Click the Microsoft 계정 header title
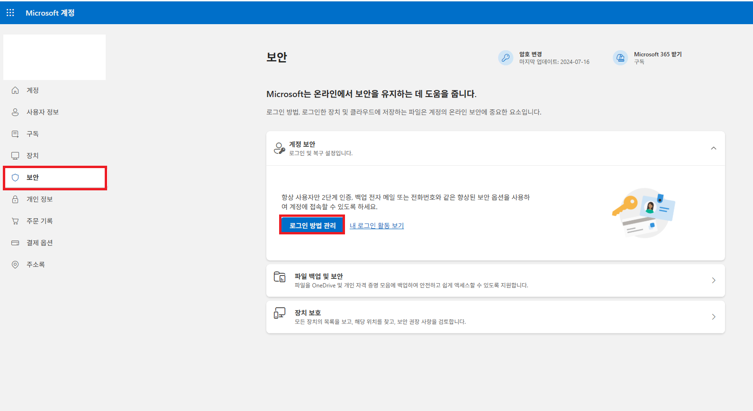Screen dimensions: 753x411 click(50, 13)
